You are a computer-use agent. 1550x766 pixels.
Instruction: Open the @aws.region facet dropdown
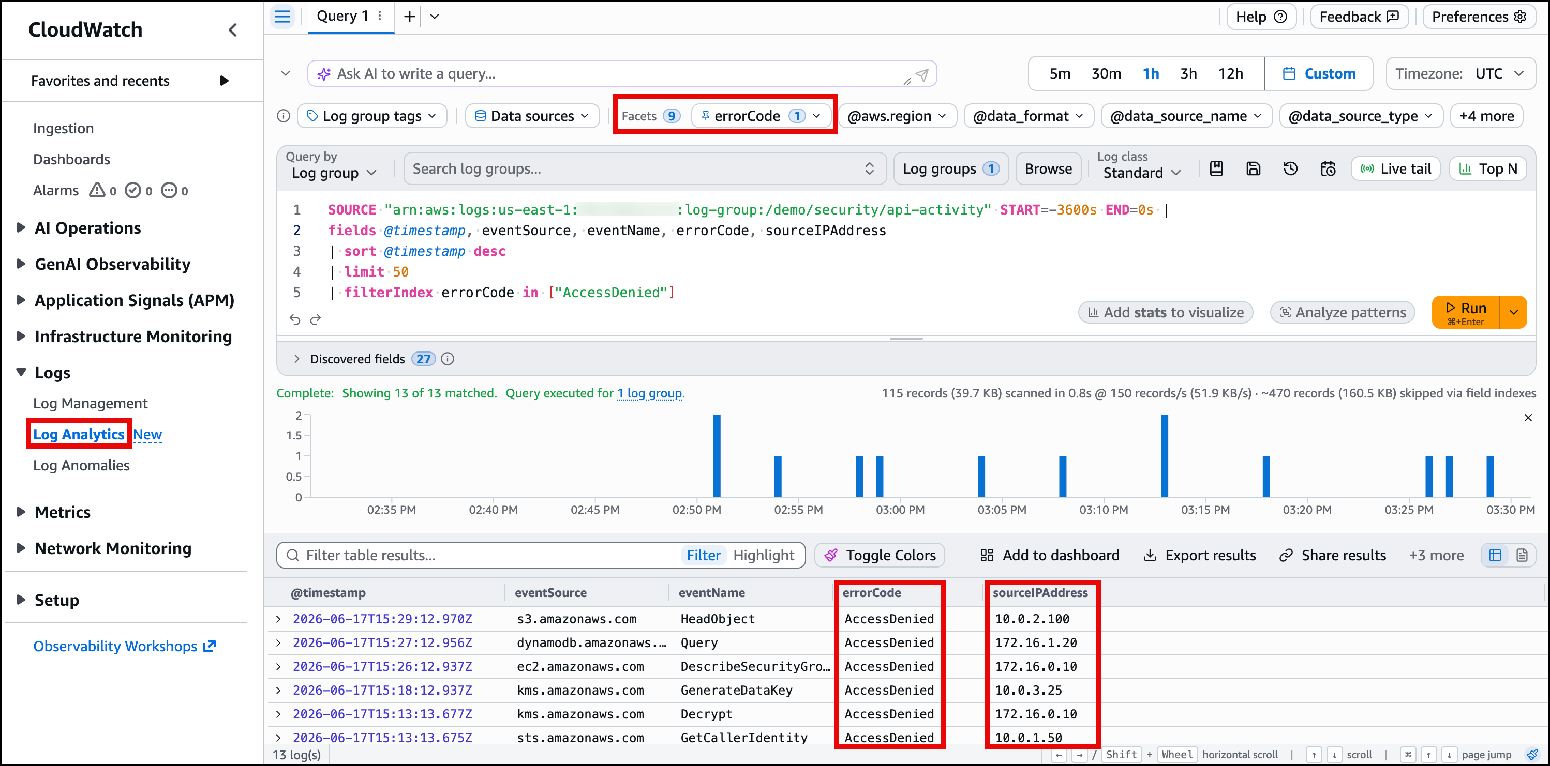click(897, 116)
